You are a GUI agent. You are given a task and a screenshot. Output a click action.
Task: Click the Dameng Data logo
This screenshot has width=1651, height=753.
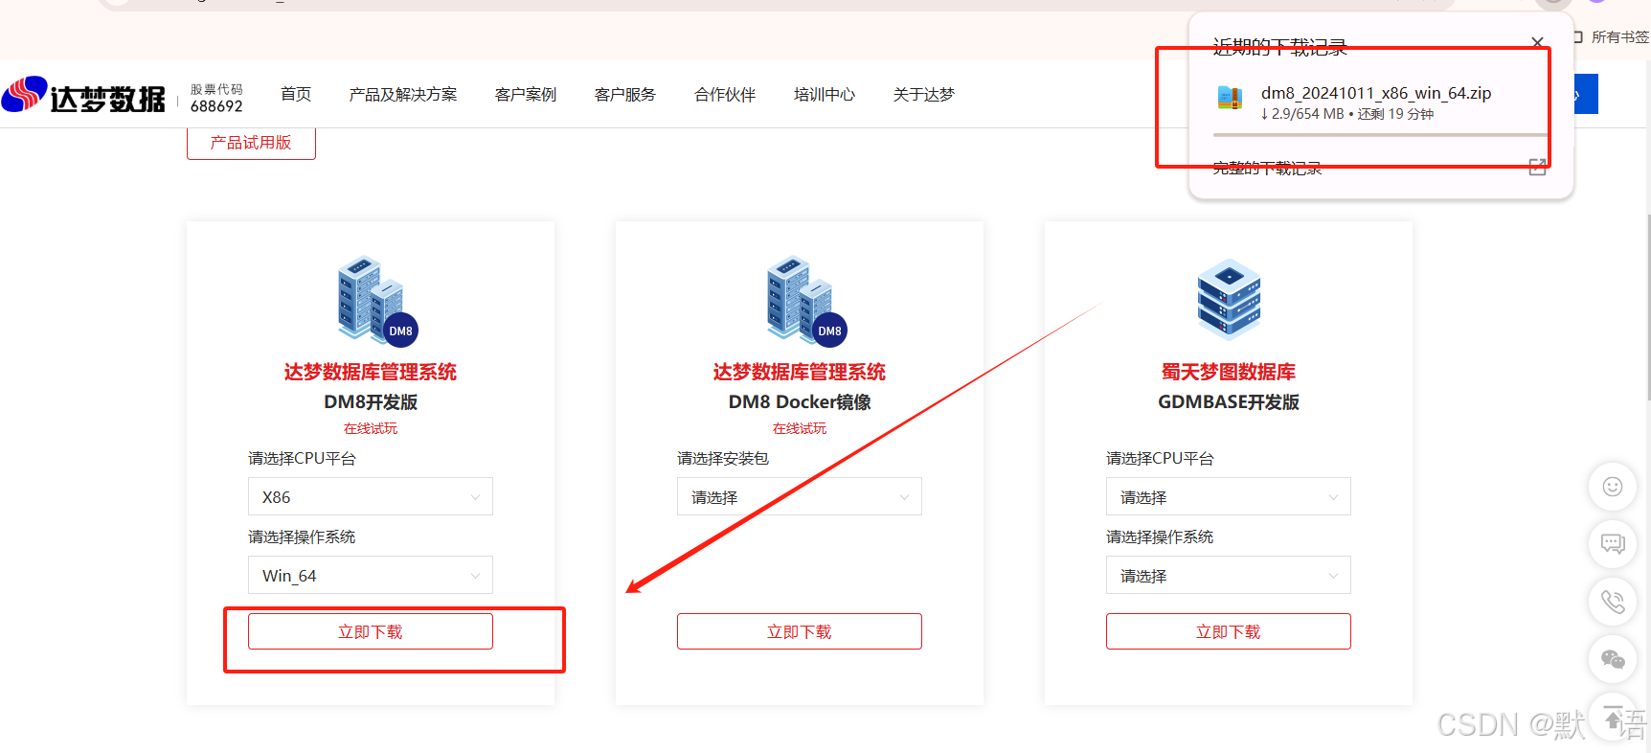84,95
